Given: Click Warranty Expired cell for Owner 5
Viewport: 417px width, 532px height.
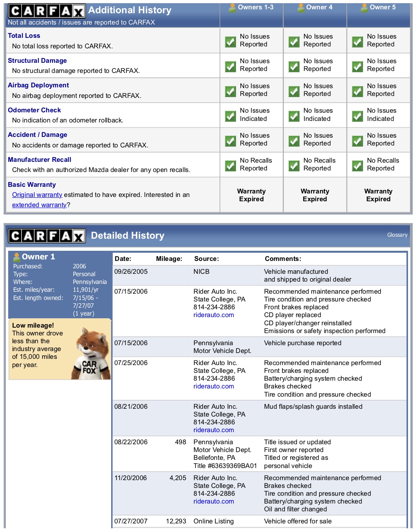Looking at the screenshot, I should tap(378, 195).
